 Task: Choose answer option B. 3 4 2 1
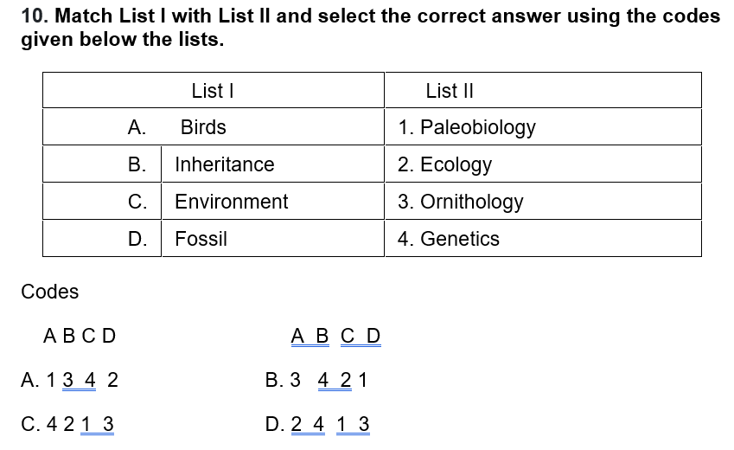click(x=317, y=379)
